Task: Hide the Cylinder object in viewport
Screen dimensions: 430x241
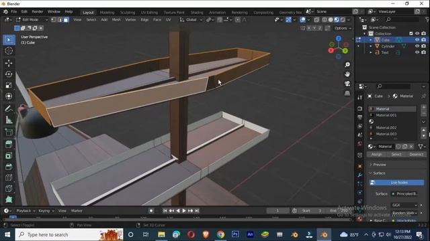Action: click(x=417, y=46)
